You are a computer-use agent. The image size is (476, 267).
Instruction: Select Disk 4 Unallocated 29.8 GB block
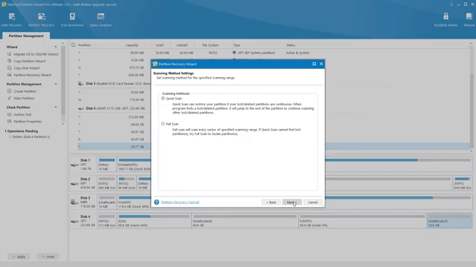click(449, 221)
